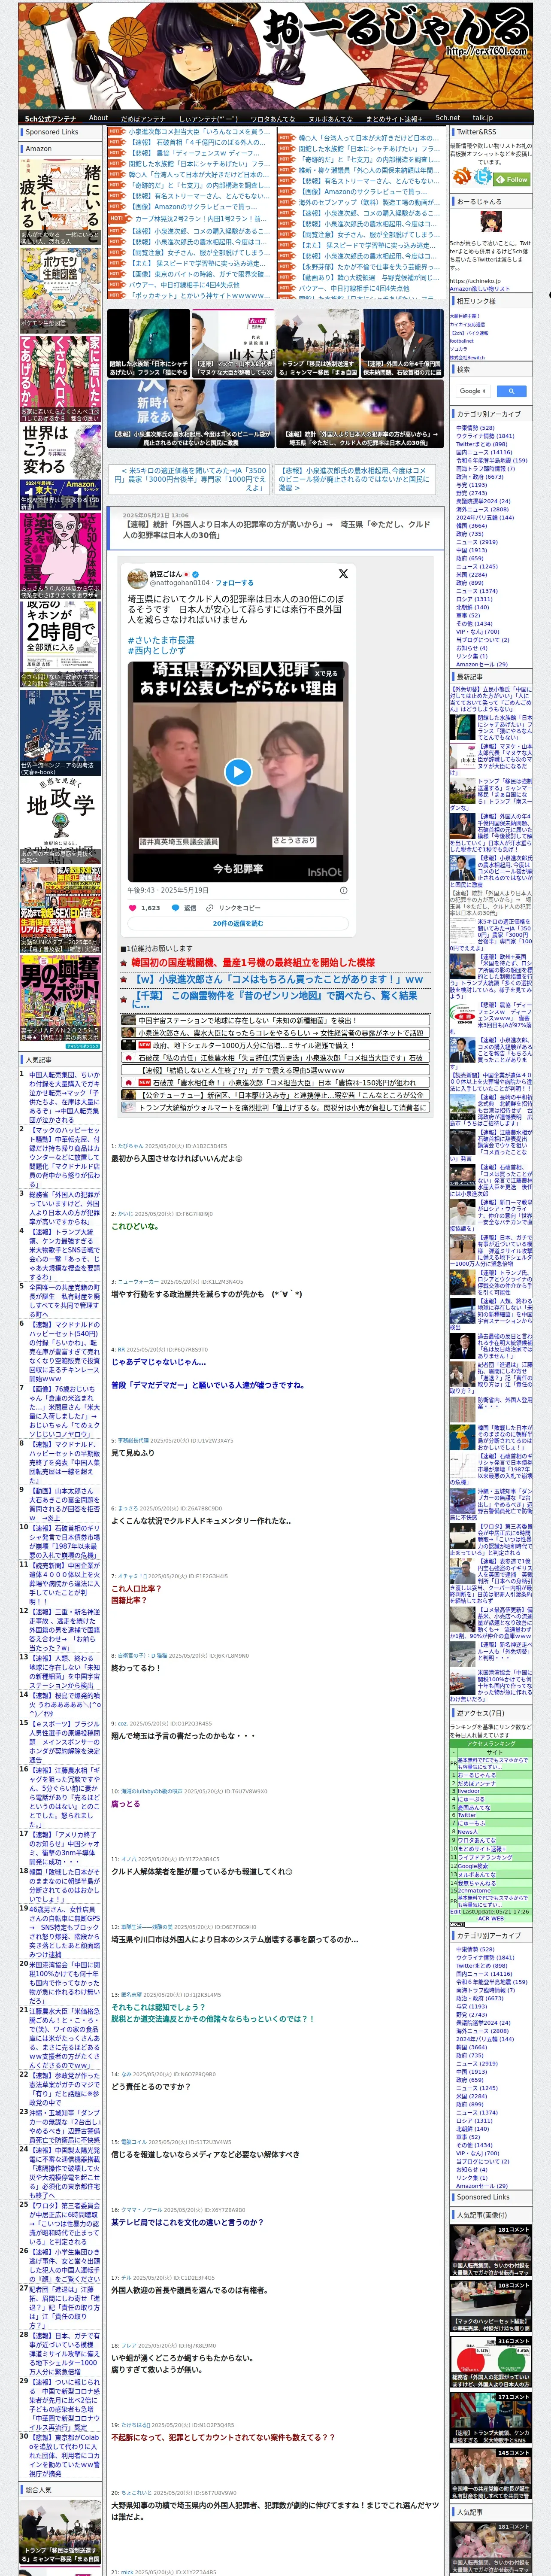The height and width of the screenshot is (2576, 551).
Task: Open the 中華情勢 (528) category link
Action: click(x=475, y=428)
